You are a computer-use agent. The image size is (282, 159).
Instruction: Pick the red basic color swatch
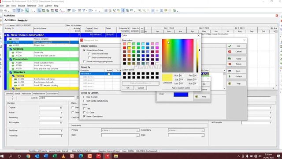click(124, 48)
